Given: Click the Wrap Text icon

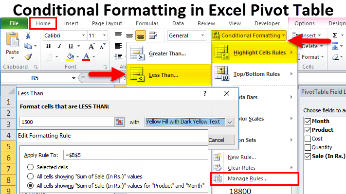Looking at the screenshot, I should pos(153,35).
